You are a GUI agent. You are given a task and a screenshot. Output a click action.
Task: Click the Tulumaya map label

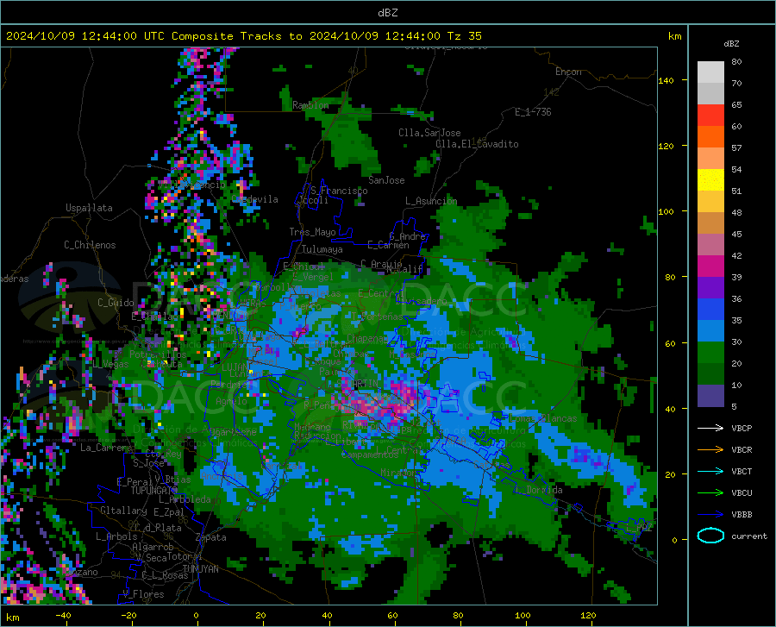[x=322, y=249]
